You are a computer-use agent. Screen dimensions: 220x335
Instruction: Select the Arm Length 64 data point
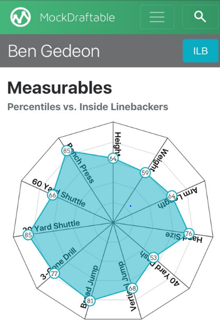click(172, 196)
